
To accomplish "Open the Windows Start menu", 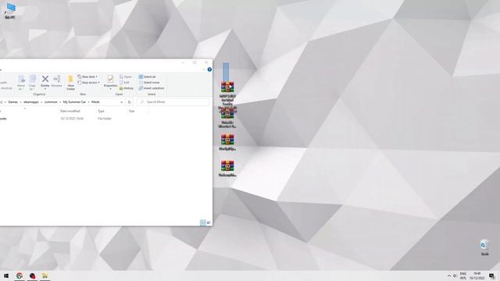I will 6,276.
